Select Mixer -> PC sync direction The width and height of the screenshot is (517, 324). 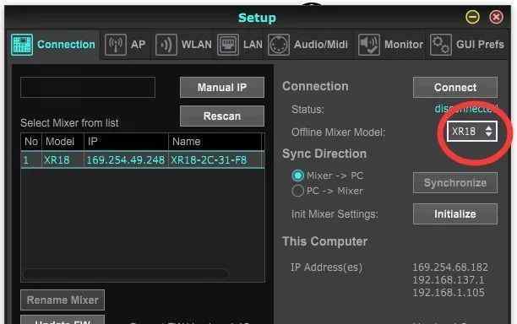tap(297, 175)
